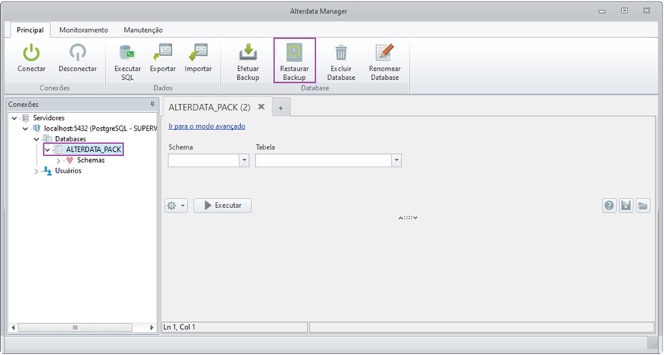Click the tree panel left scroll arrow
Screen dimensions: 664x355
[x=13, y=327]
